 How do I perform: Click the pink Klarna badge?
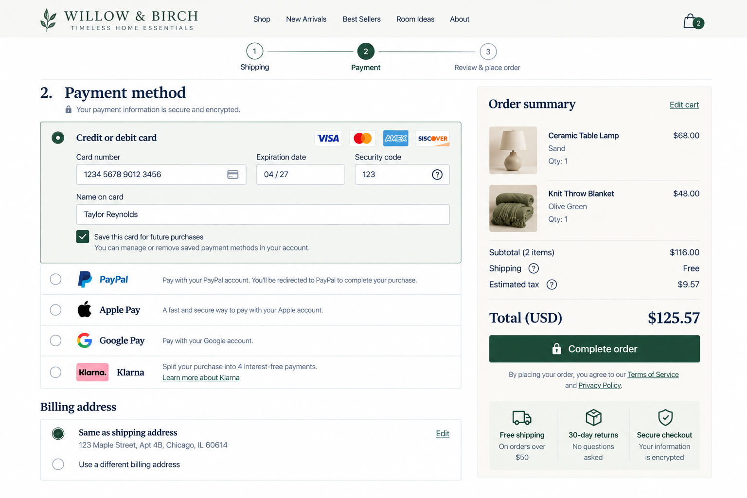[x=92, y=373]
